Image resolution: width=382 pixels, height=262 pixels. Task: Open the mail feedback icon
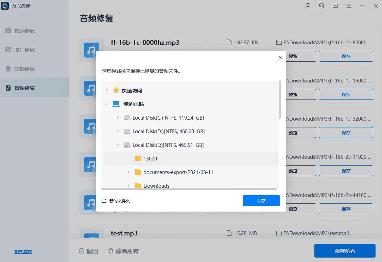click(x=335, y=6)
